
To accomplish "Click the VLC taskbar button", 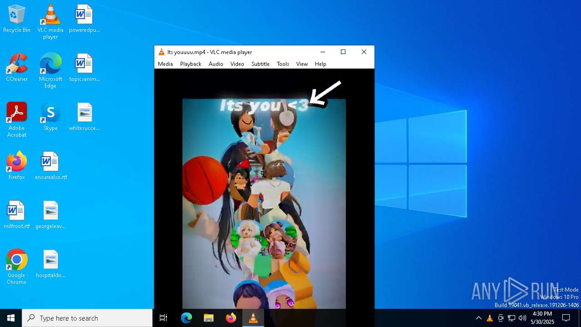I will pyautogui.click(x=253, y=318).
